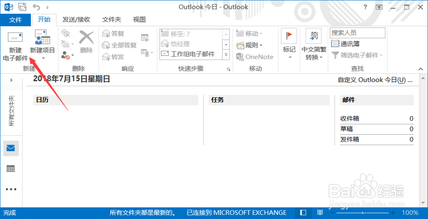Click the 所有文件夹 vertical label
This screenshot has width=428, height=219.
(11, 111)
